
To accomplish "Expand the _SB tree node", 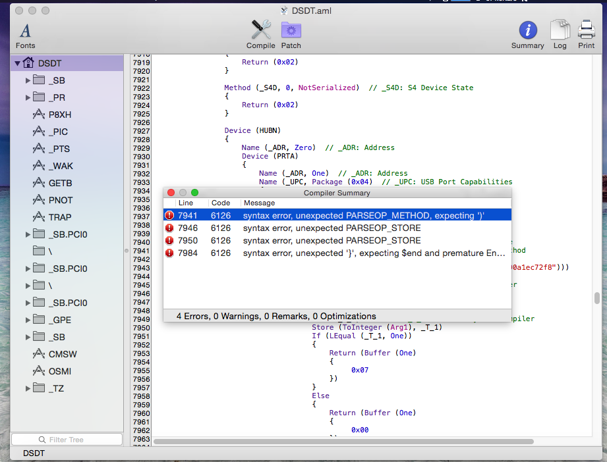I will pyautogui.click(x=28, y=80).
